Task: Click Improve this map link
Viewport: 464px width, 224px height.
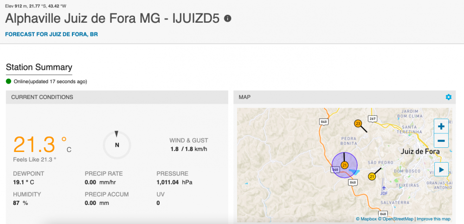Action: click(433, 219)
